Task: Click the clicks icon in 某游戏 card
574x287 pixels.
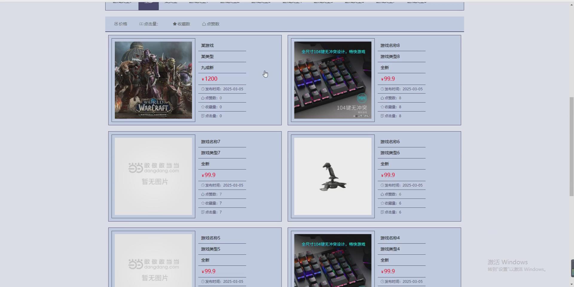Action: (203, 116)
